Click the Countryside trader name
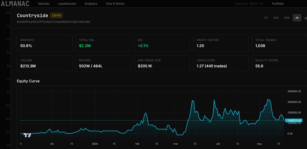The height and width of the screenshot is (149, 307). 32,15
